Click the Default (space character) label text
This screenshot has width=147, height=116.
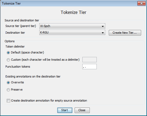[28, 52]
